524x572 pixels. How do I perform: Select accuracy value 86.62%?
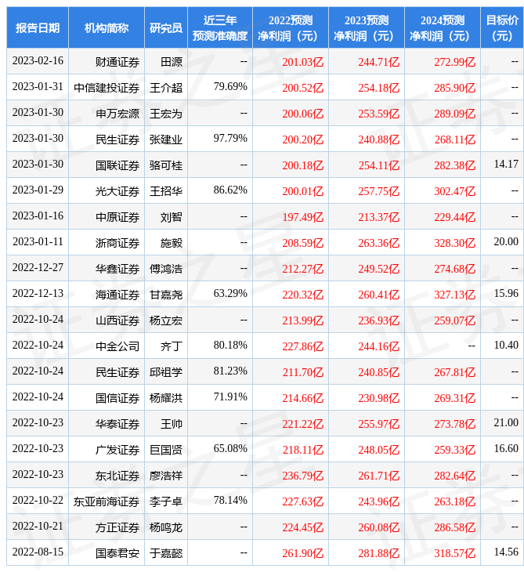(x=230, y=190)
